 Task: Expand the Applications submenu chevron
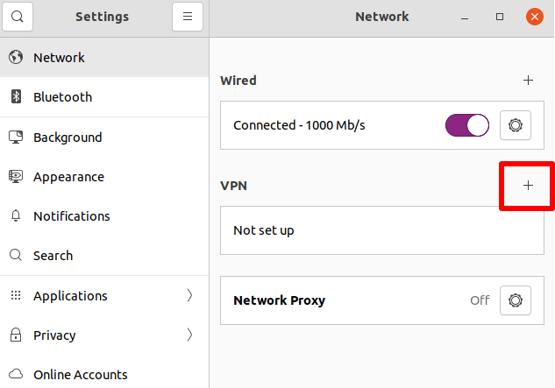click(189, 296)
